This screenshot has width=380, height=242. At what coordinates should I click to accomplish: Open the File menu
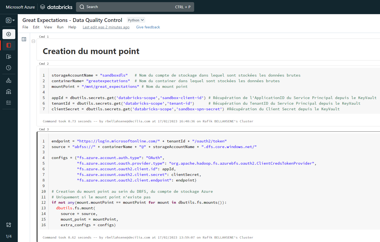[x=25, y=27]
